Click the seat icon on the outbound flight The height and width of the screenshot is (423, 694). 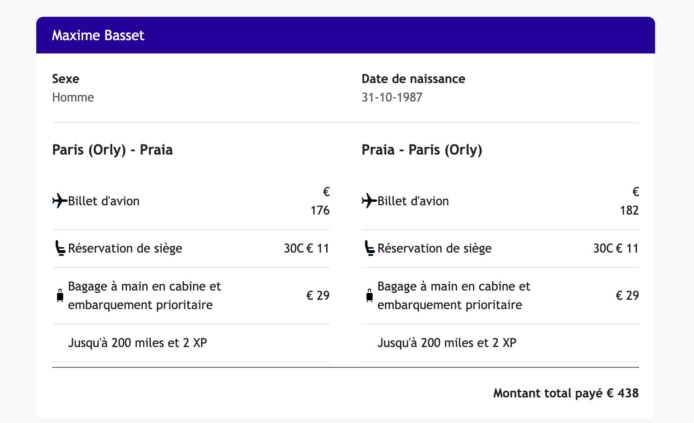60,248
